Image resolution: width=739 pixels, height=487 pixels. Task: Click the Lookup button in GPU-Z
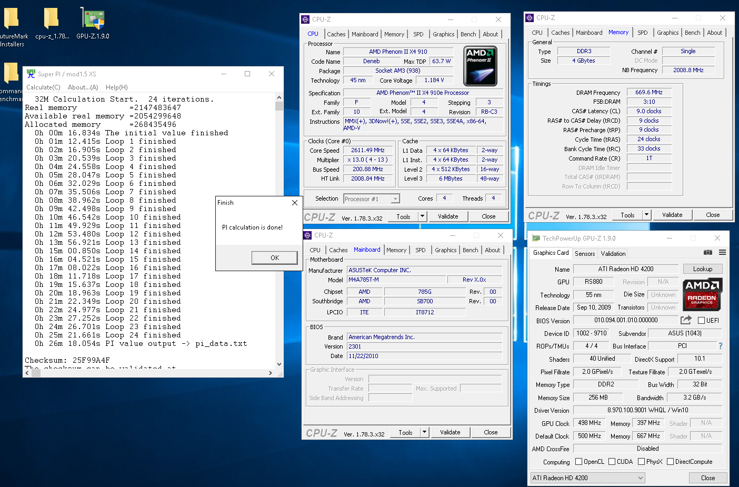(703, 269)
